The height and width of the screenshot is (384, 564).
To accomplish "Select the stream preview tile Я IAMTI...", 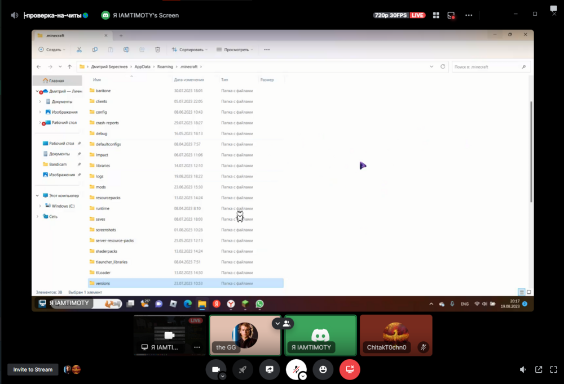I will tap(170, 335).
